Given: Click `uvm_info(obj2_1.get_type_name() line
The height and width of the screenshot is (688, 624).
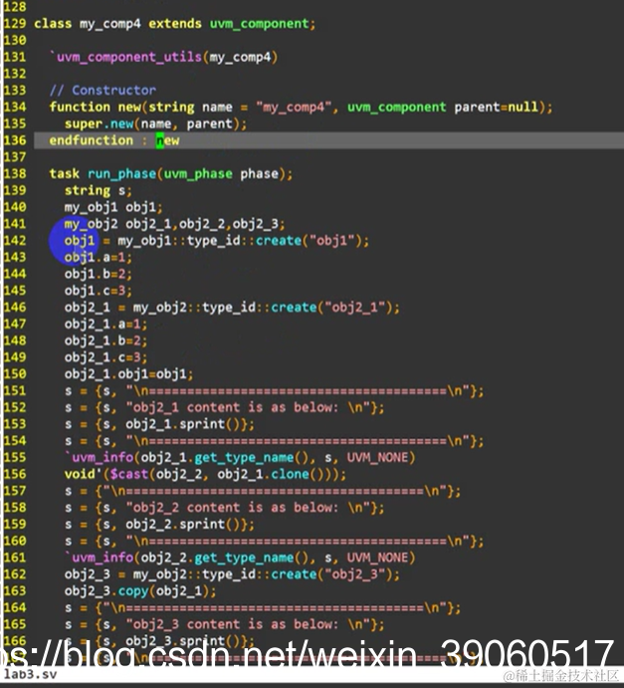Looking at the screenshot, I should point(240,457).
